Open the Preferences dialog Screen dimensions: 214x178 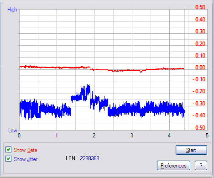(x=173, y=166)
